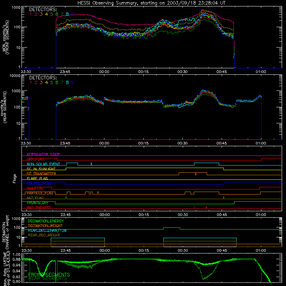Select yellow detector 4 in front segments legend
The width and height of the screenshot is (286, 286).
(46, 14)
